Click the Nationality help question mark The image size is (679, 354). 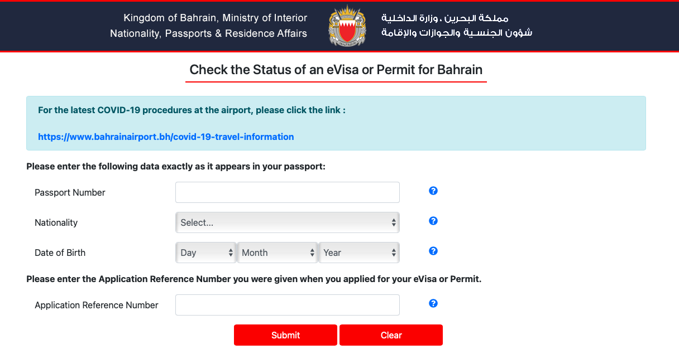point(433,221)
